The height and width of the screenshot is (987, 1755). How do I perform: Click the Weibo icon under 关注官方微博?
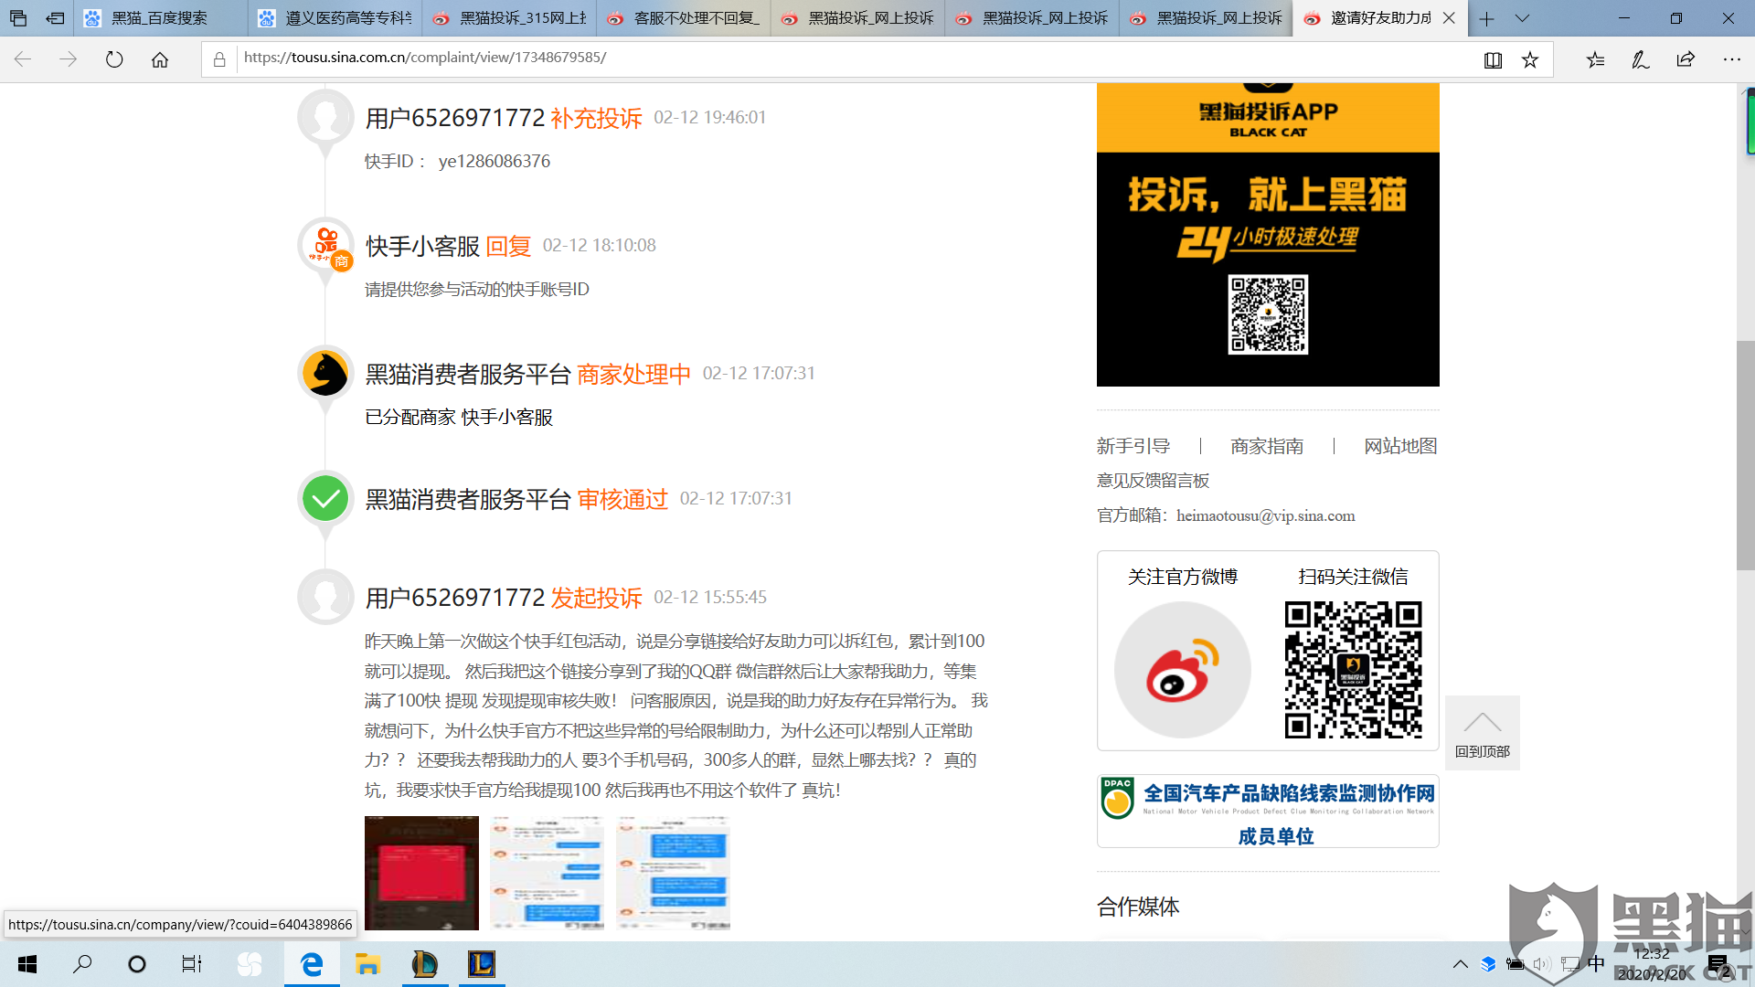(1182, 669)
